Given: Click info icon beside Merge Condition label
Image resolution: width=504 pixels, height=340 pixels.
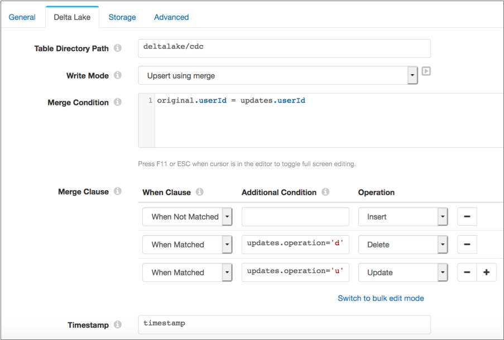Looking at the screenshot, I should click(x=118, y=102).
